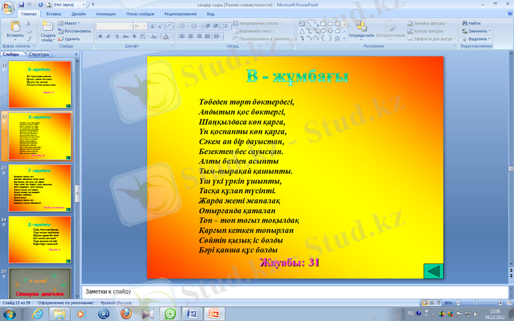Switch to slide sorter view in status bar
This screenshot has width=514, height=321.
(431, 302)
